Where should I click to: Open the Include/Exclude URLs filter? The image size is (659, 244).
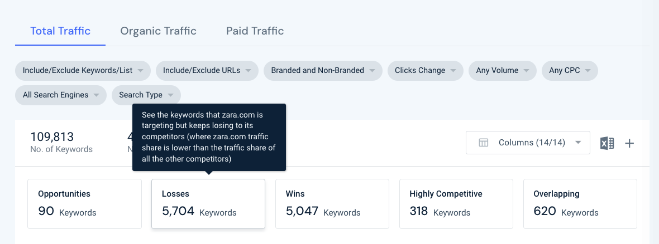pos(207,70)
